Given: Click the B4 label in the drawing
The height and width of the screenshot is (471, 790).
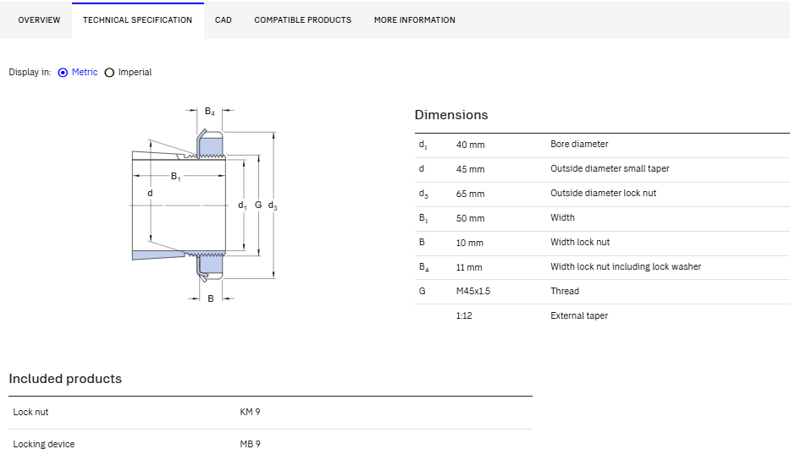Looking at the screenshot, I should click(210, 112).
